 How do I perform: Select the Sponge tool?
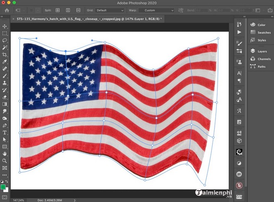[5, 118]
